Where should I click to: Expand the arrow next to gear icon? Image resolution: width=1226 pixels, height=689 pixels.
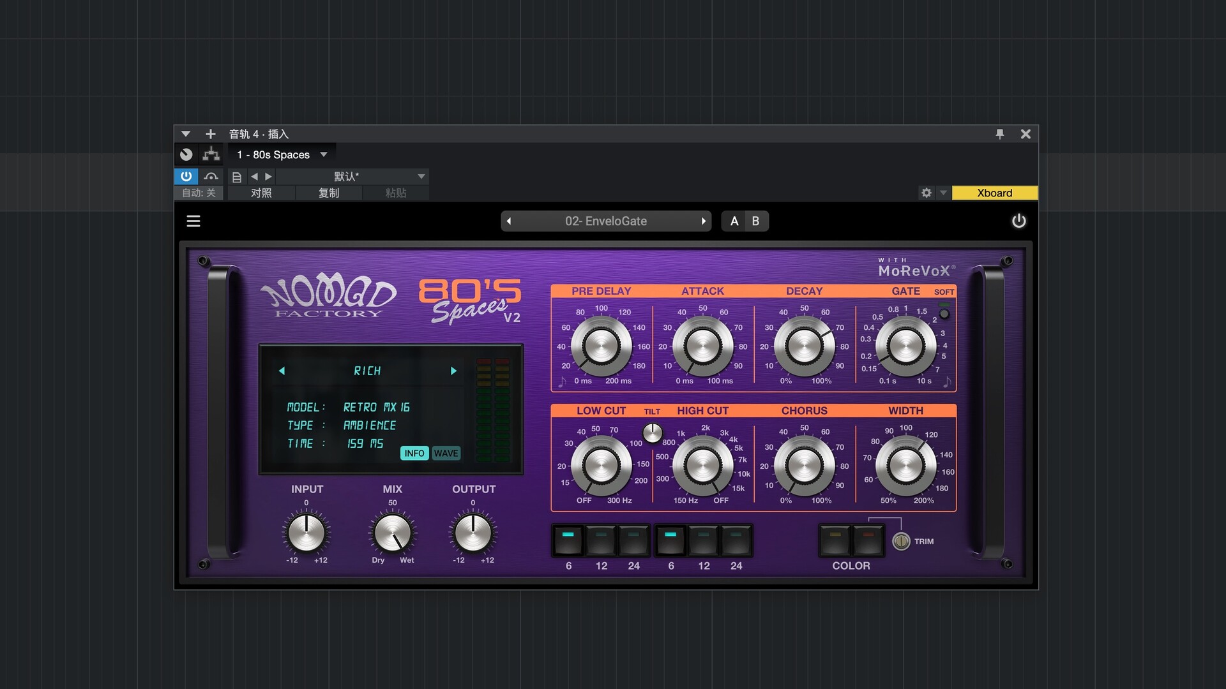943,193
